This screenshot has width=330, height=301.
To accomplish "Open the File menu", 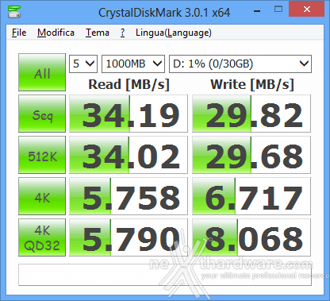I will pos(19,33).
